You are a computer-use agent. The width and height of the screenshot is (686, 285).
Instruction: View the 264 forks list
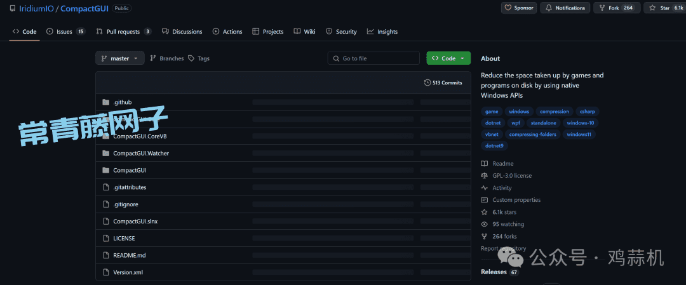[x=499, y=237]
